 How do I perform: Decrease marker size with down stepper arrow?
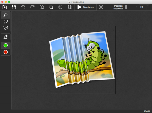148,8
